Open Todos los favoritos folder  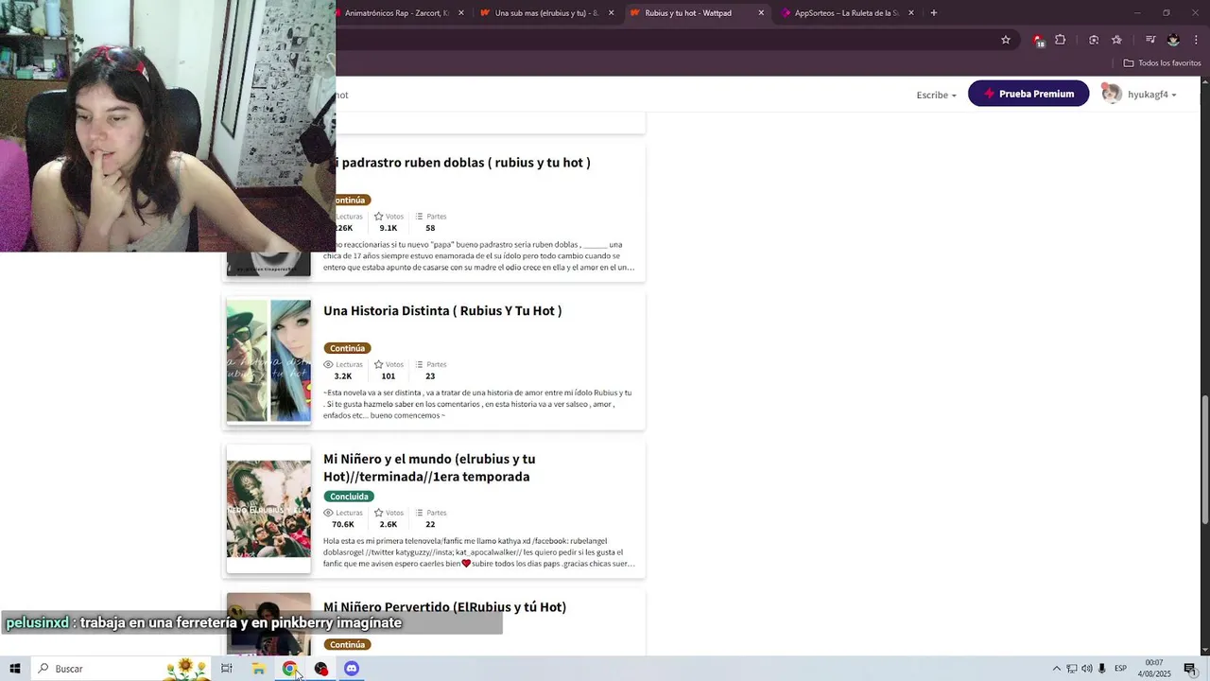coord(1162,63)
